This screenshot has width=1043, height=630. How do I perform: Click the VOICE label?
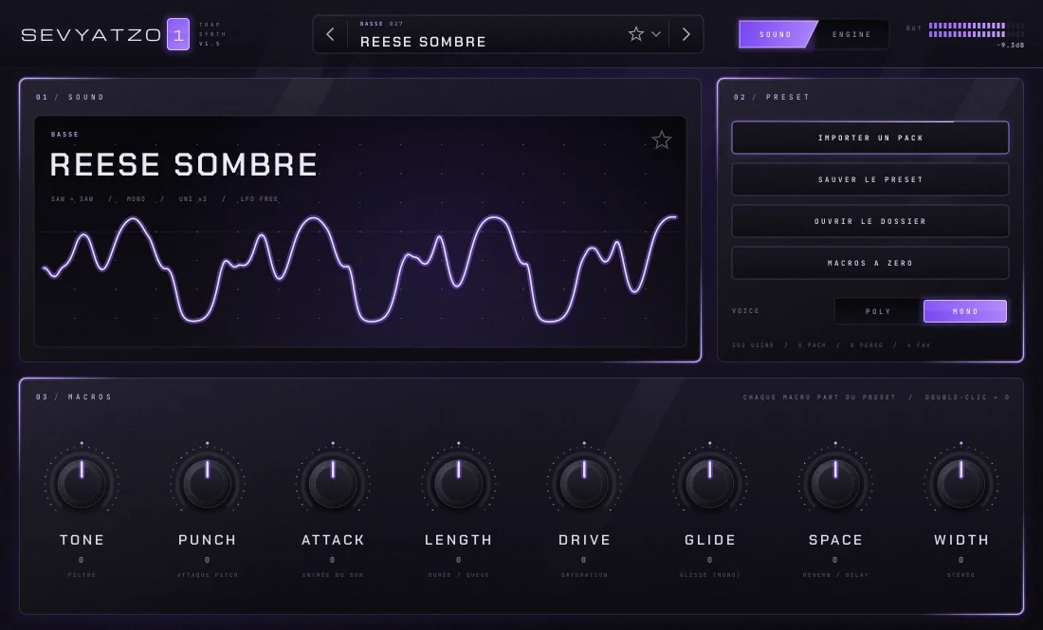click(x=745, y=310)
